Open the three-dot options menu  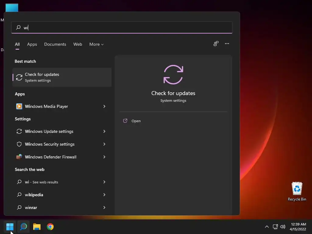[x=227, y=44]
